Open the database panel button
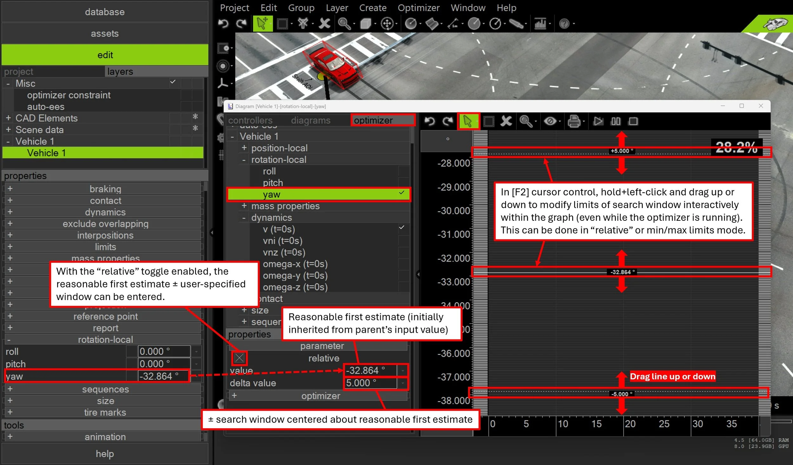Screen dimensions: 793x465 coord(105,12)
